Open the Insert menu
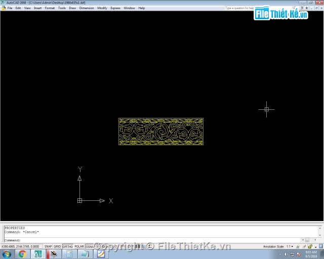The height and width of the screenshot is (259, 324). click(37, 8)
